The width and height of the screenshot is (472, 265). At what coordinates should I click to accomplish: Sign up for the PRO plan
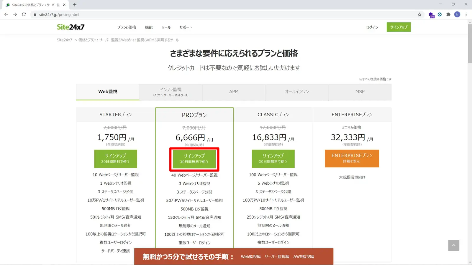[x=194, y=159]
